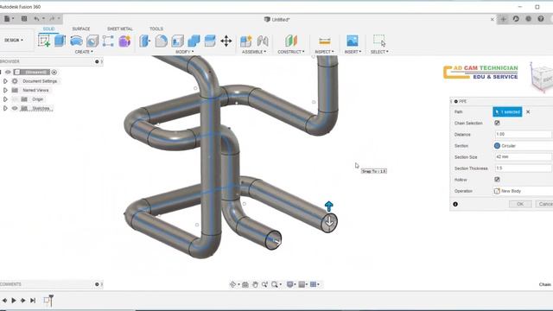Select the Press Pull tool
This screenshot has width=553, height=311.
tap(145, 41)
